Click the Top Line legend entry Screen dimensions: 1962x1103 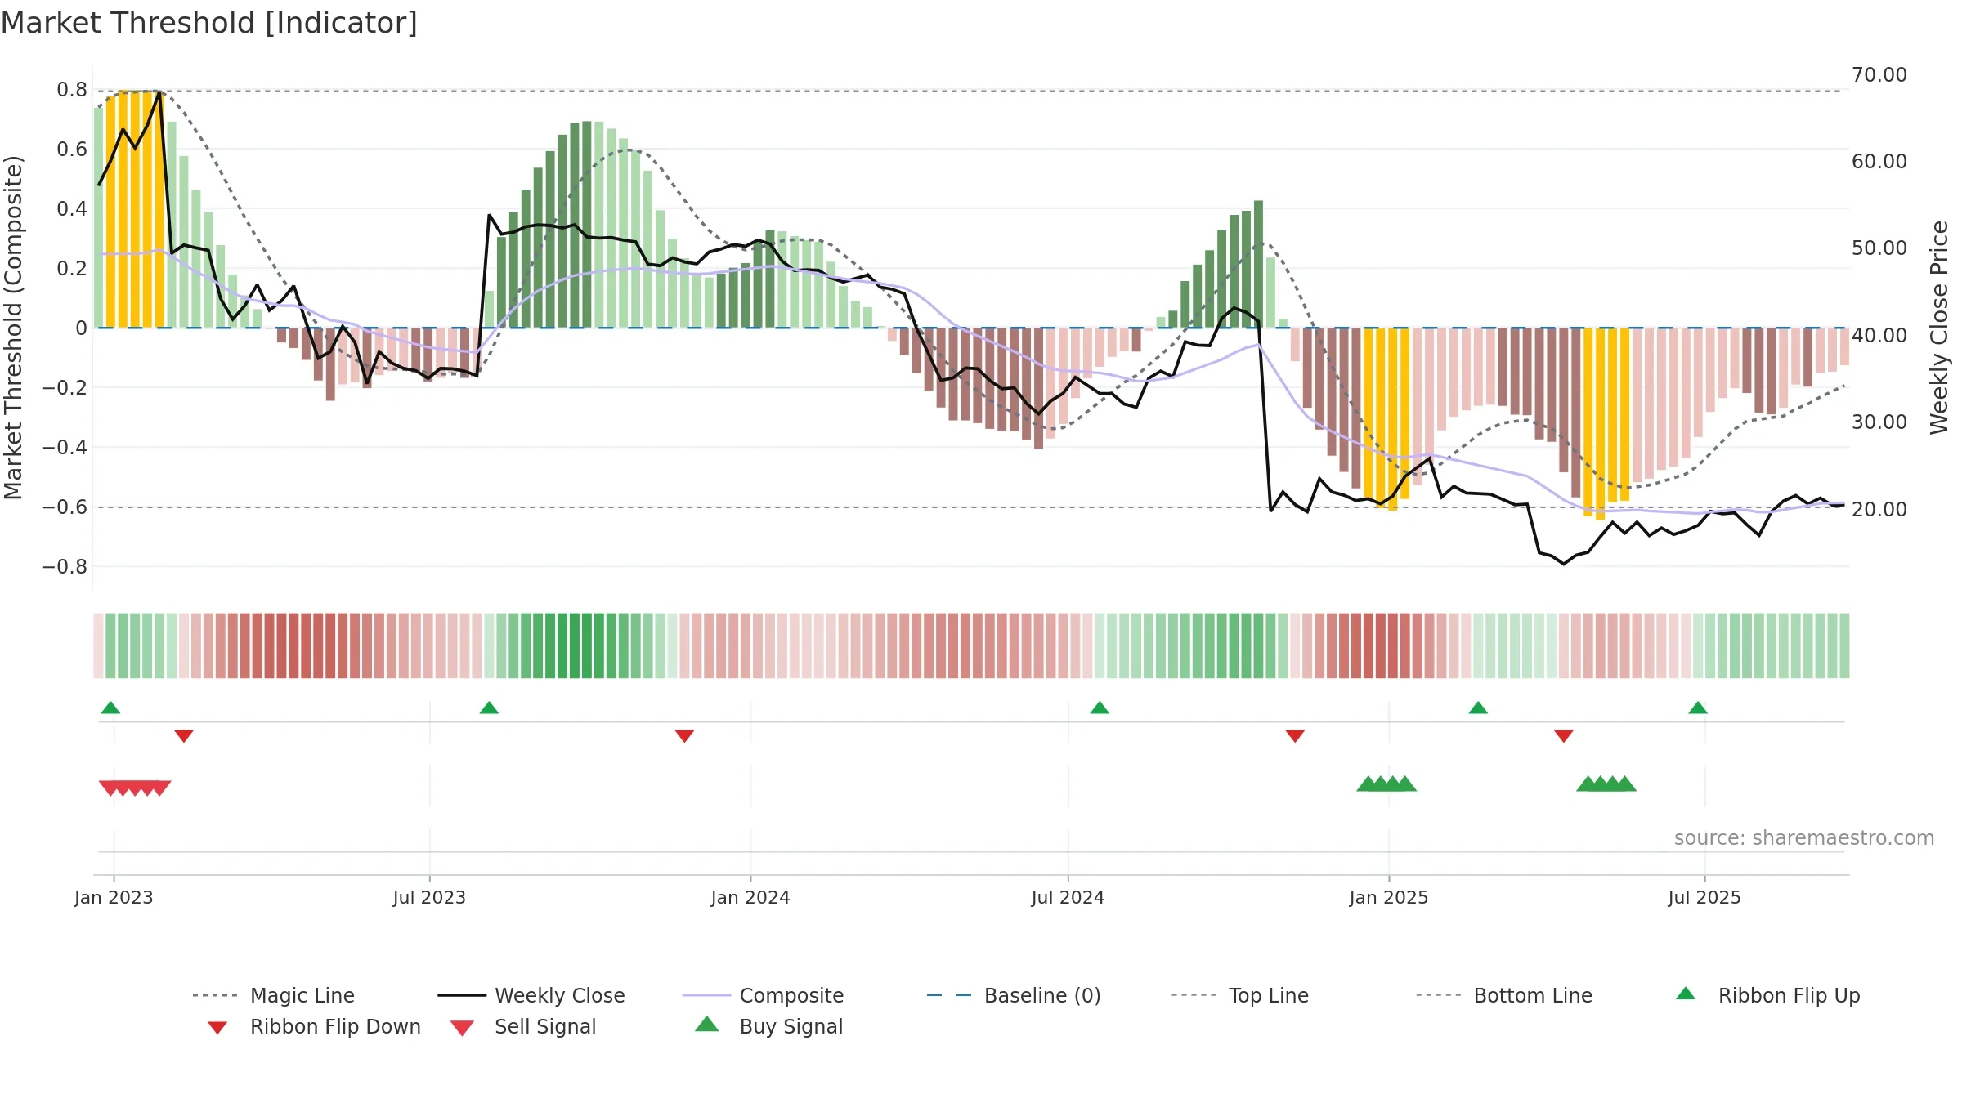[x=1240, y=995]
